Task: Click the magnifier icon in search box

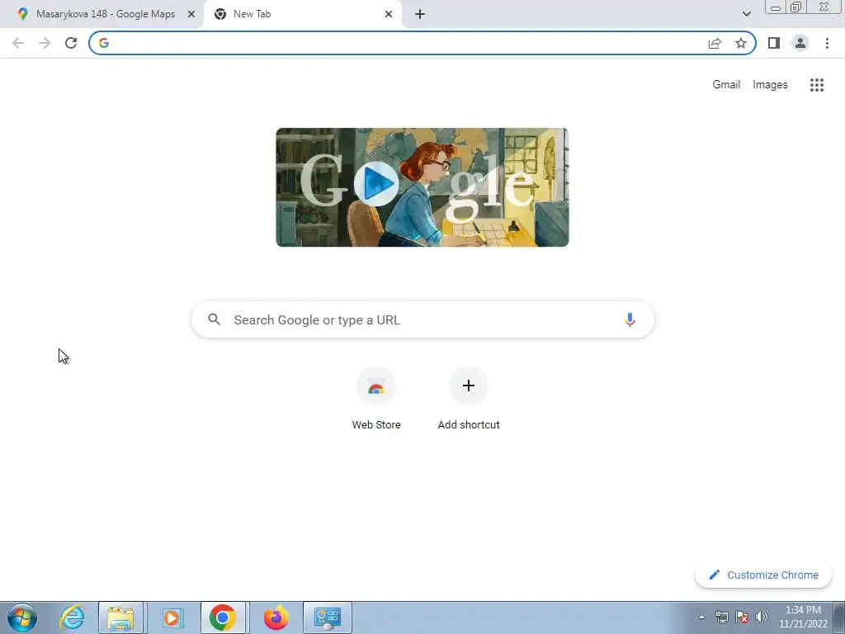Action: (x=215, y=319)
